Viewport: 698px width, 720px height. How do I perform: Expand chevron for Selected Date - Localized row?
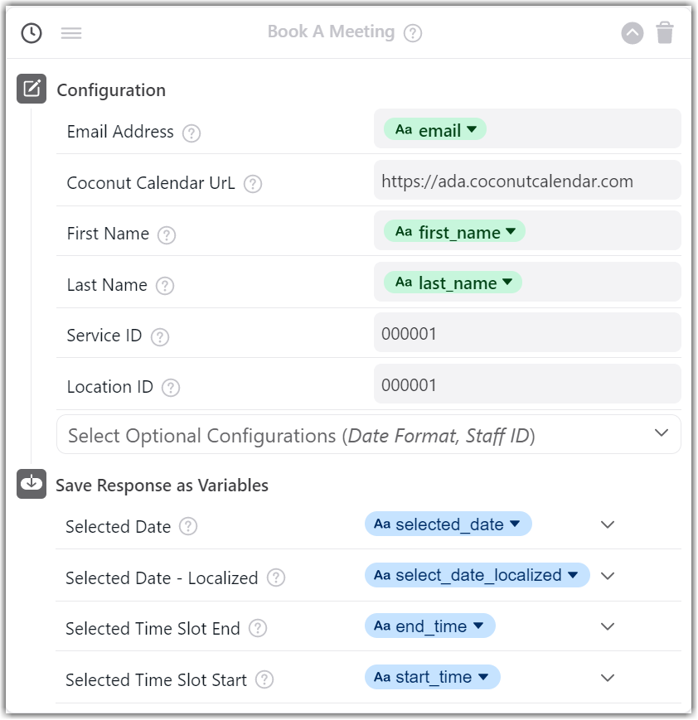608,576
